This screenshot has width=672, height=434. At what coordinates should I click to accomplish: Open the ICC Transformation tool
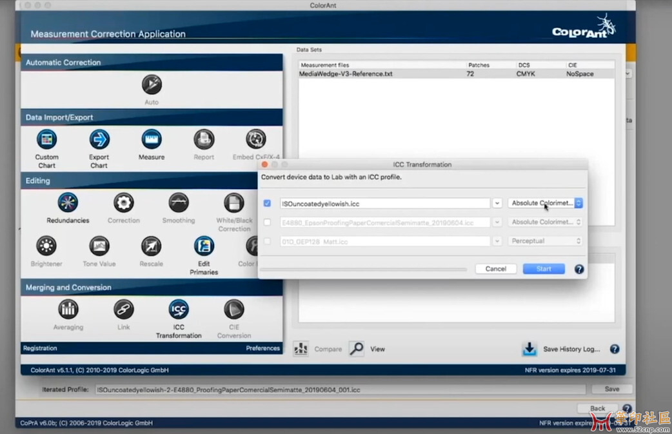pyautogui.click(x=178, y=310)
